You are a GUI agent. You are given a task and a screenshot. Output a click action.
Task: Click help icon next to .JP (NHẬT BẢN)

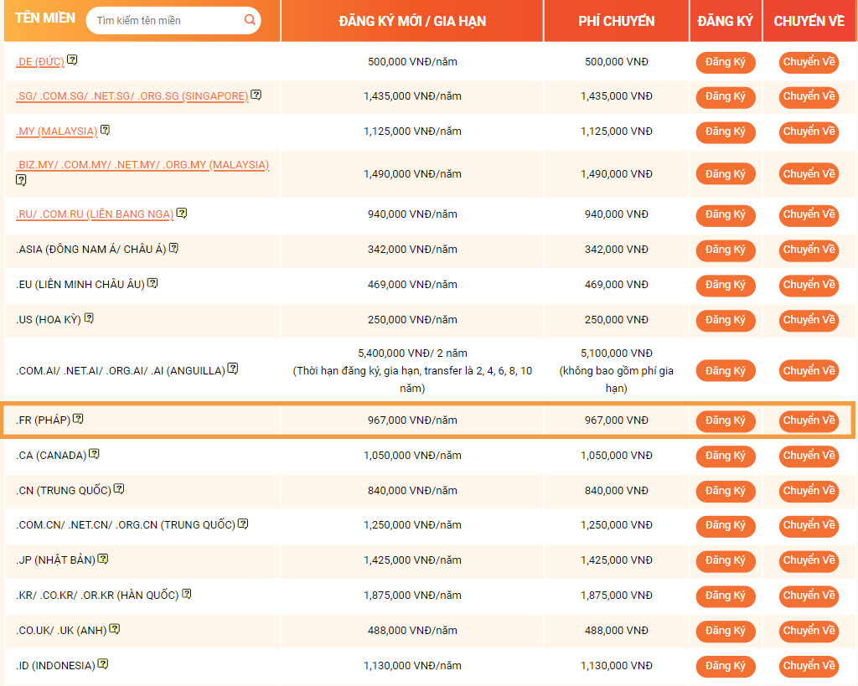click(103, 559)
